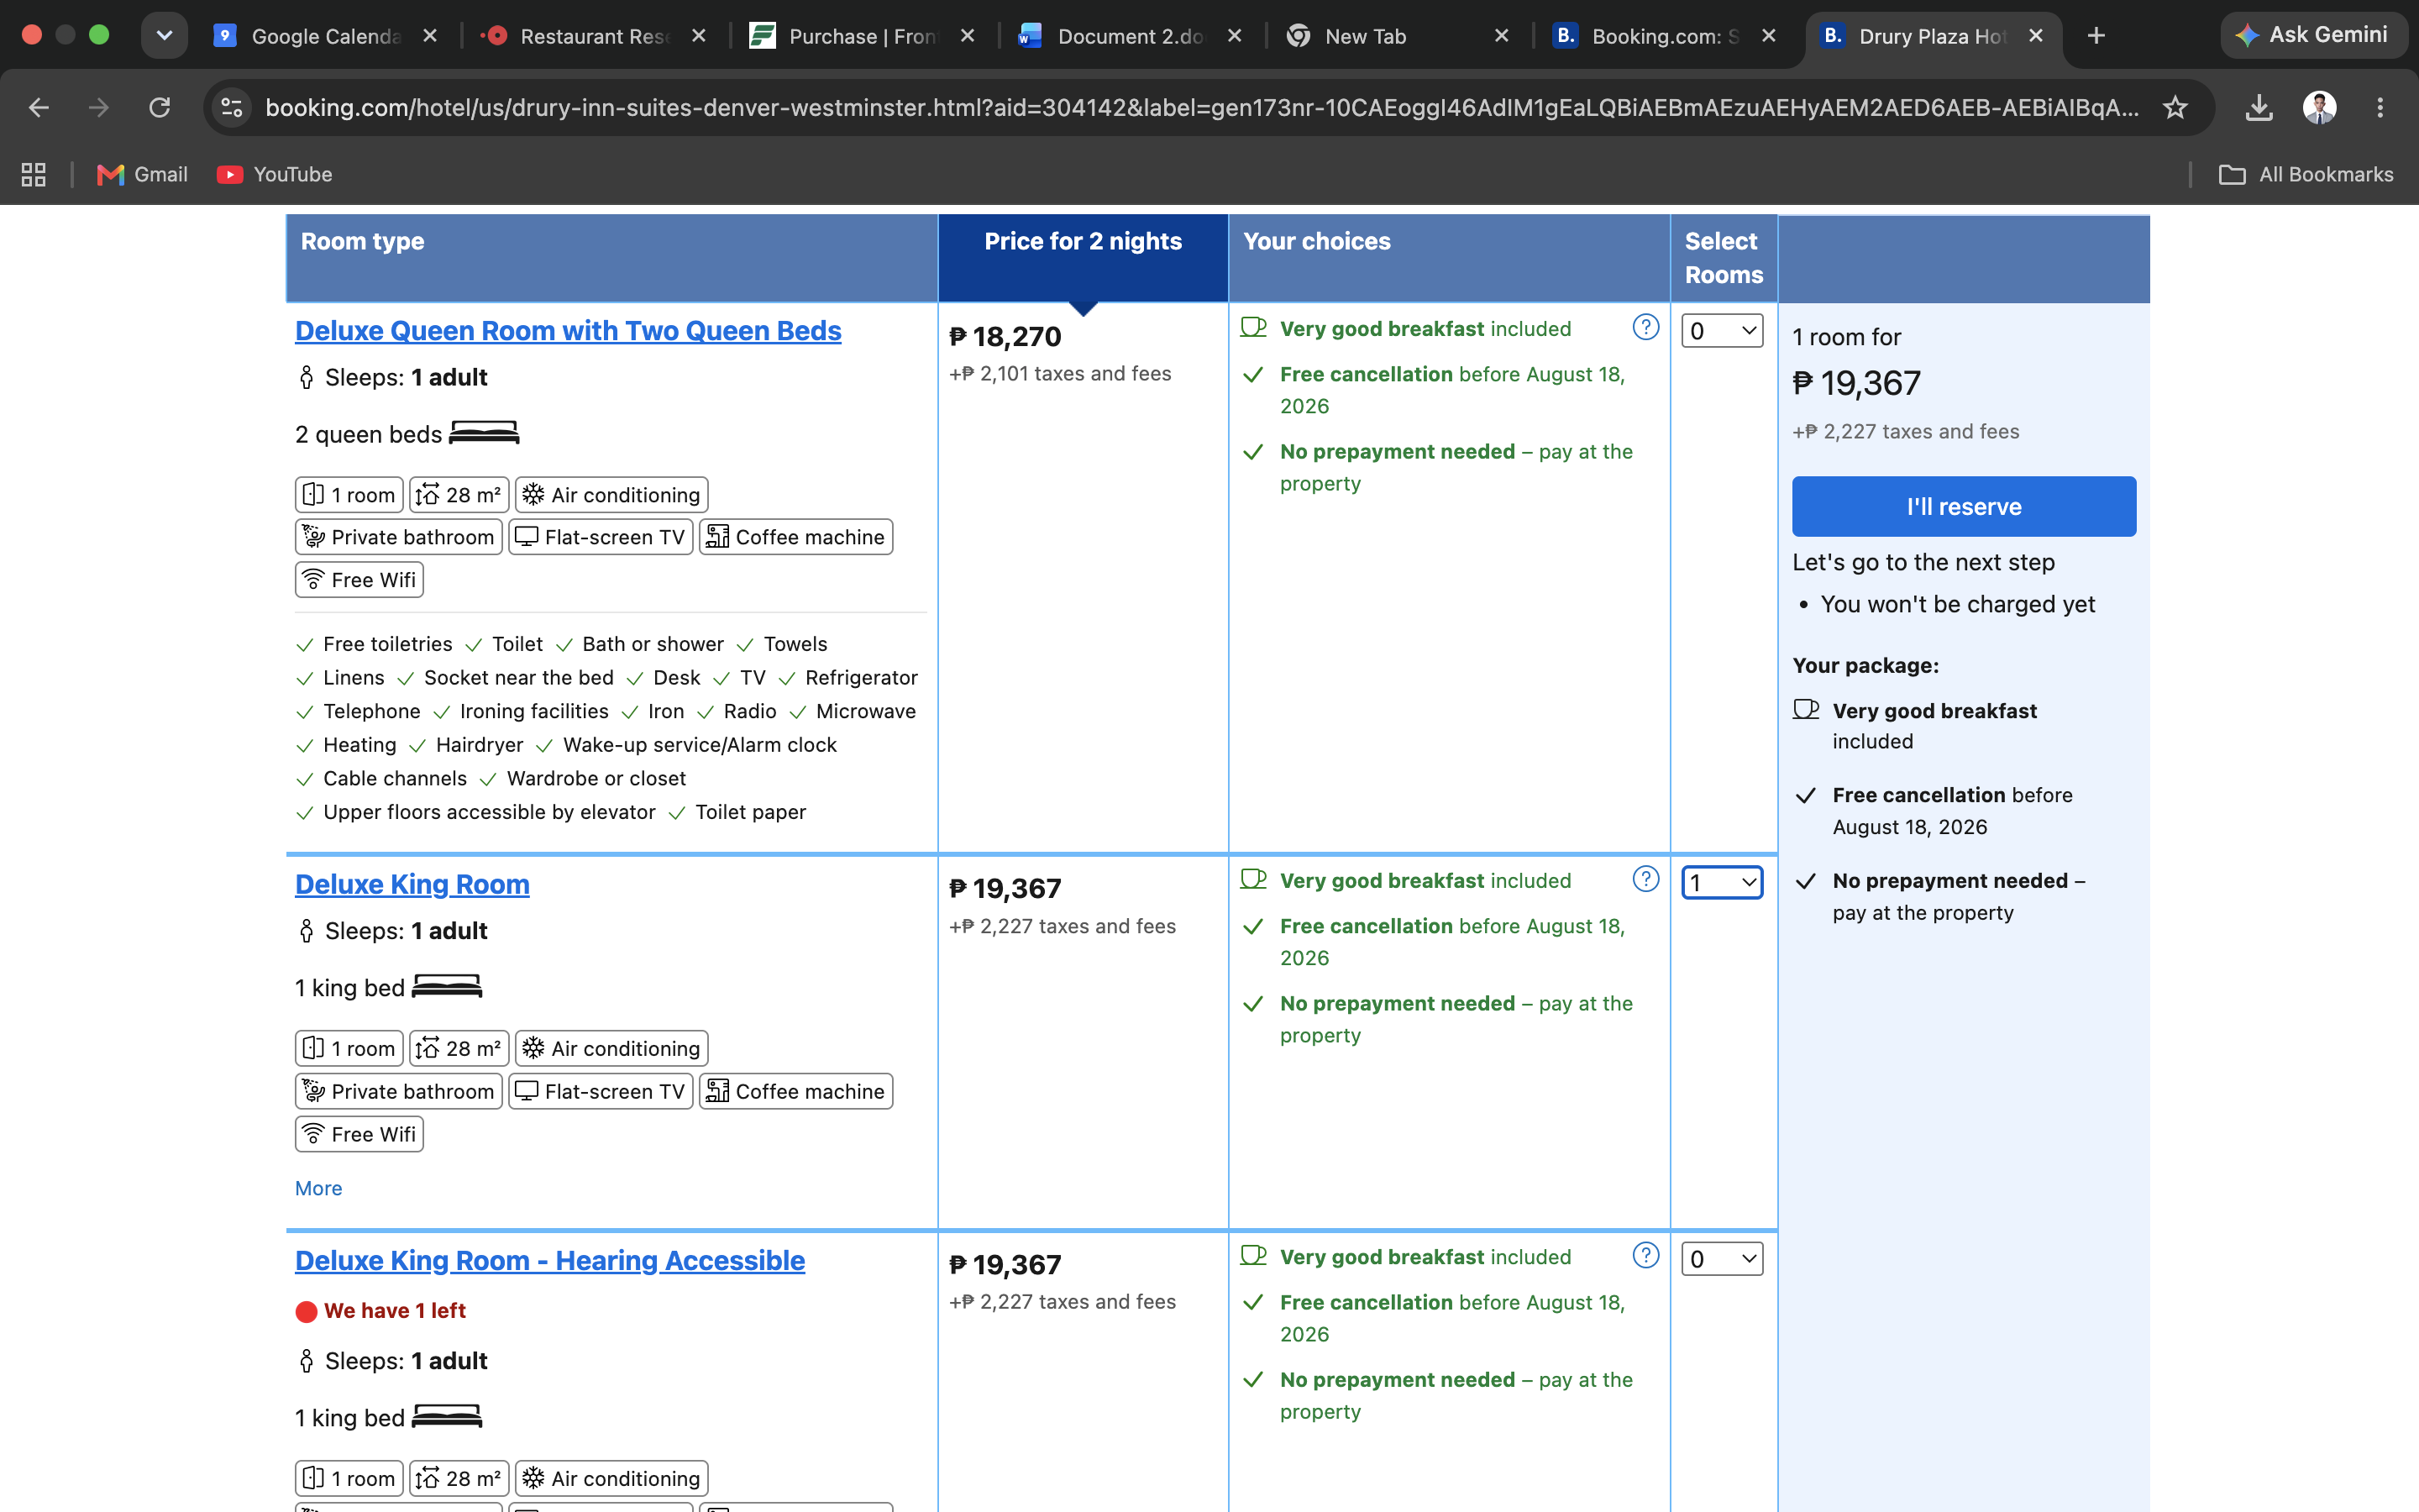
Task: Click the 'Your package:' heading in the summary
Action: (1865, 666)
